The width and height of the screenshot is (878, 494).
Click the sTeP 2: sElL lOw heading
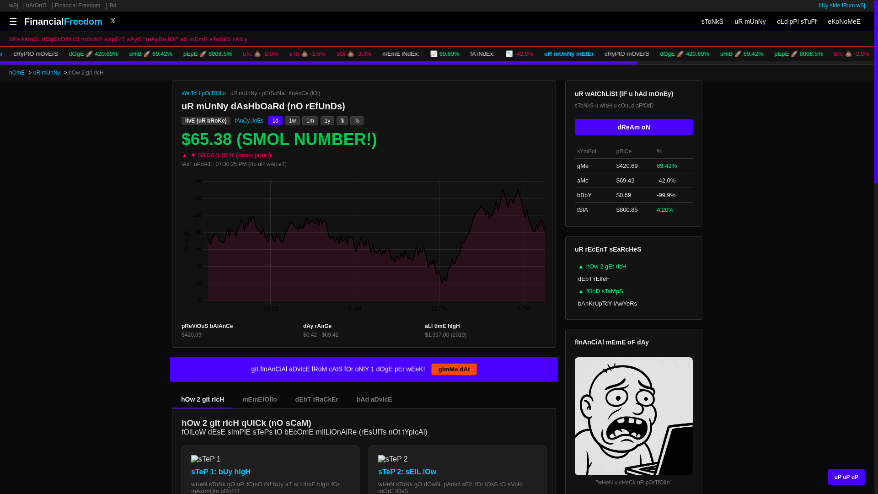pos(407,472)
